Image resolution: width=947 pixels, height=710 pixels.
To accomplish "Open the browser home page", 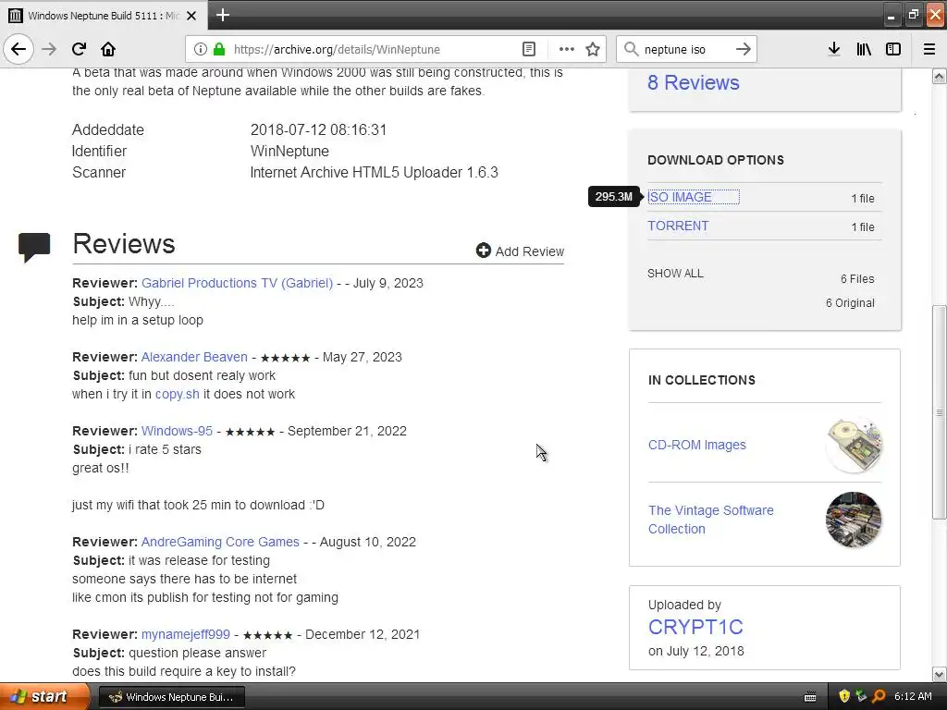I will pyautogui.click(x=108, y=49).
